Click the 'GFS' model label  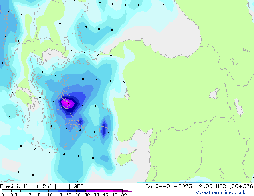(78, 186)
